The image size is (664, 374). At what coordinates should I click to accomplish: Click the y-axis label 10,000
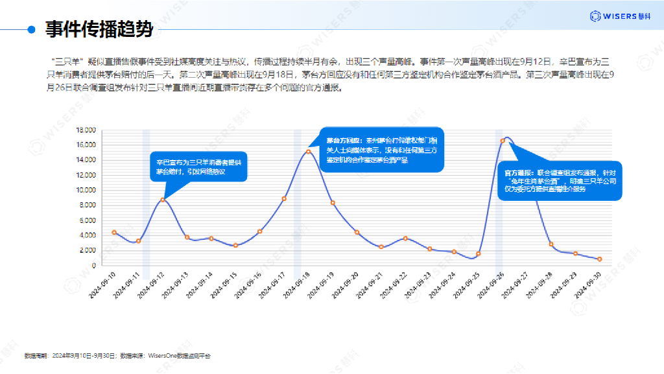(86, 190)
